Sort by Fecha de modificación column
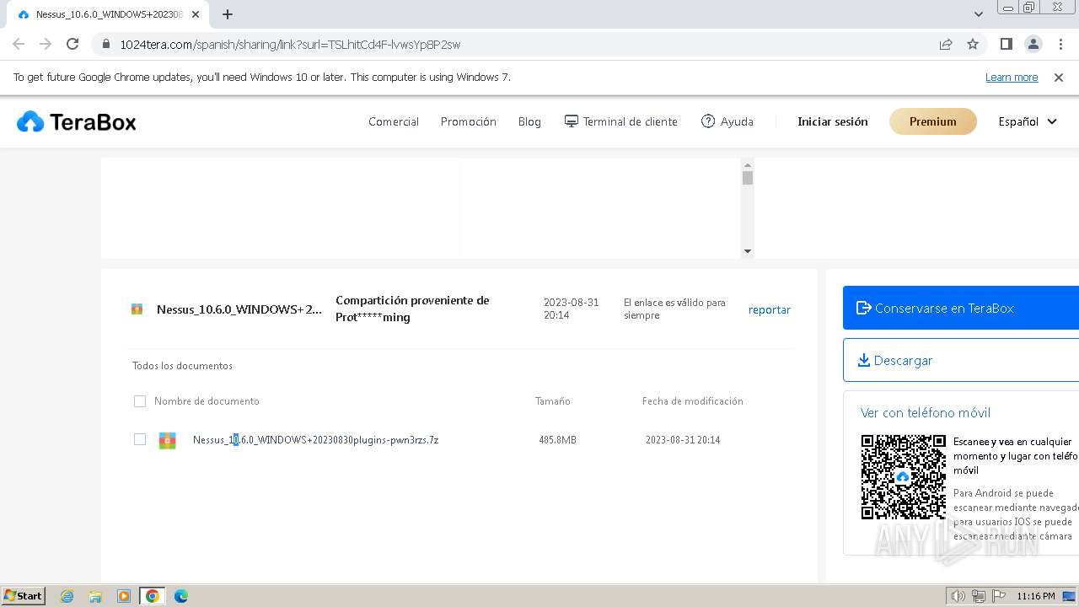Screen dimensions: 1079x607 693,401
